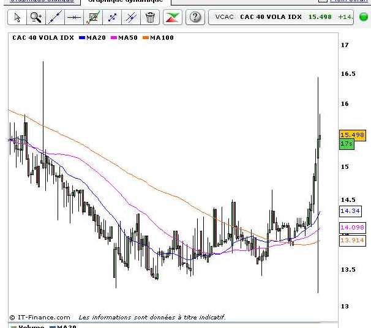Switch to Graphique dynamique tab
The image size is (371, 328).
126,1
